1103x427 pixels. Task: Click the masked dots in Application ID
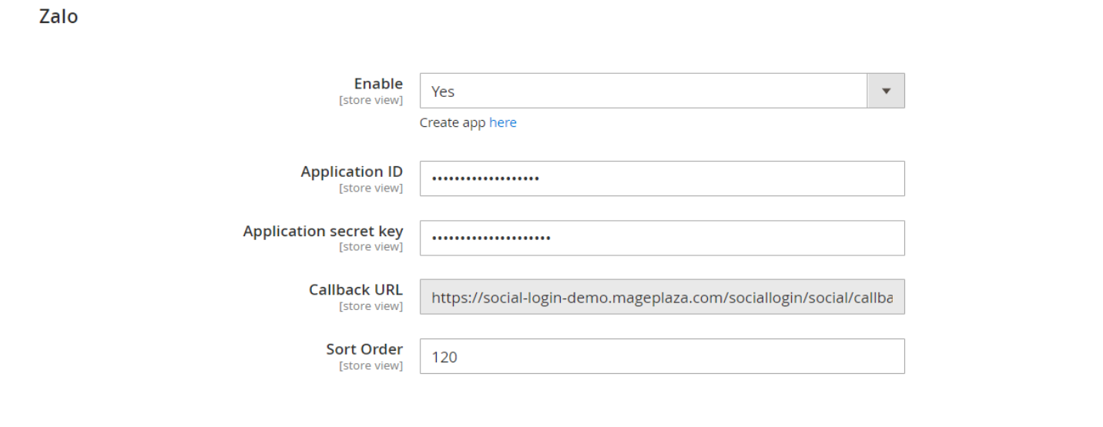click(485, 179)
